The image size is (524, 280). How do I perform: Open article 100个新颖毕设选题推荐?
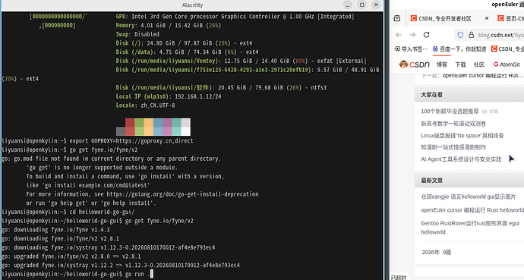[x=450, y=112]
